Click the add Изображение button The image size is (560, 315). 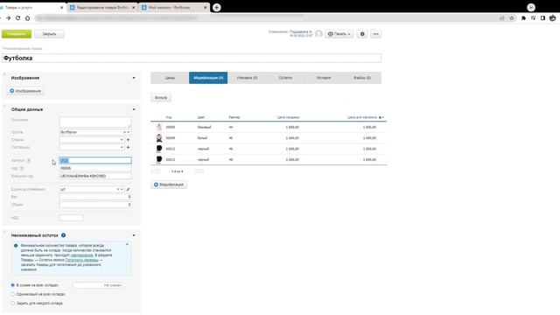[25, 91]
